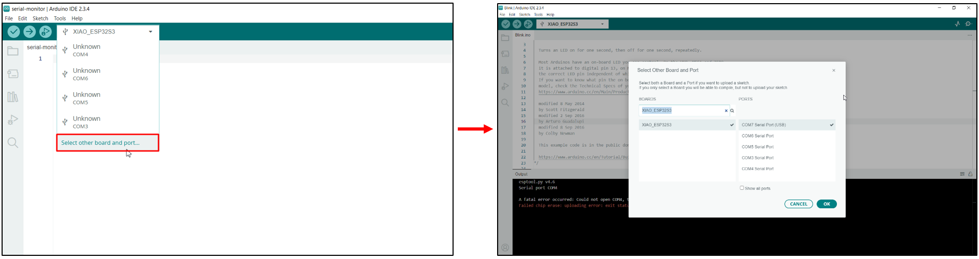The image size is (979, 259).
Task: Open Library Manager in serial-monitor window sidebar
Action: (x=13, y=97)
